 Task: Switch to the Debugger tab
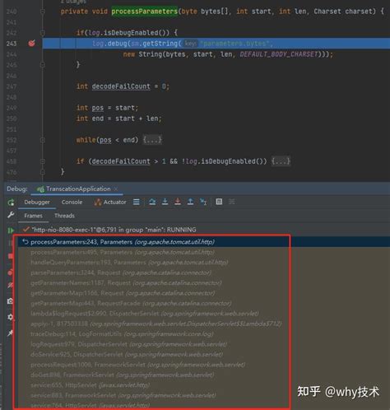coord(37,203)
